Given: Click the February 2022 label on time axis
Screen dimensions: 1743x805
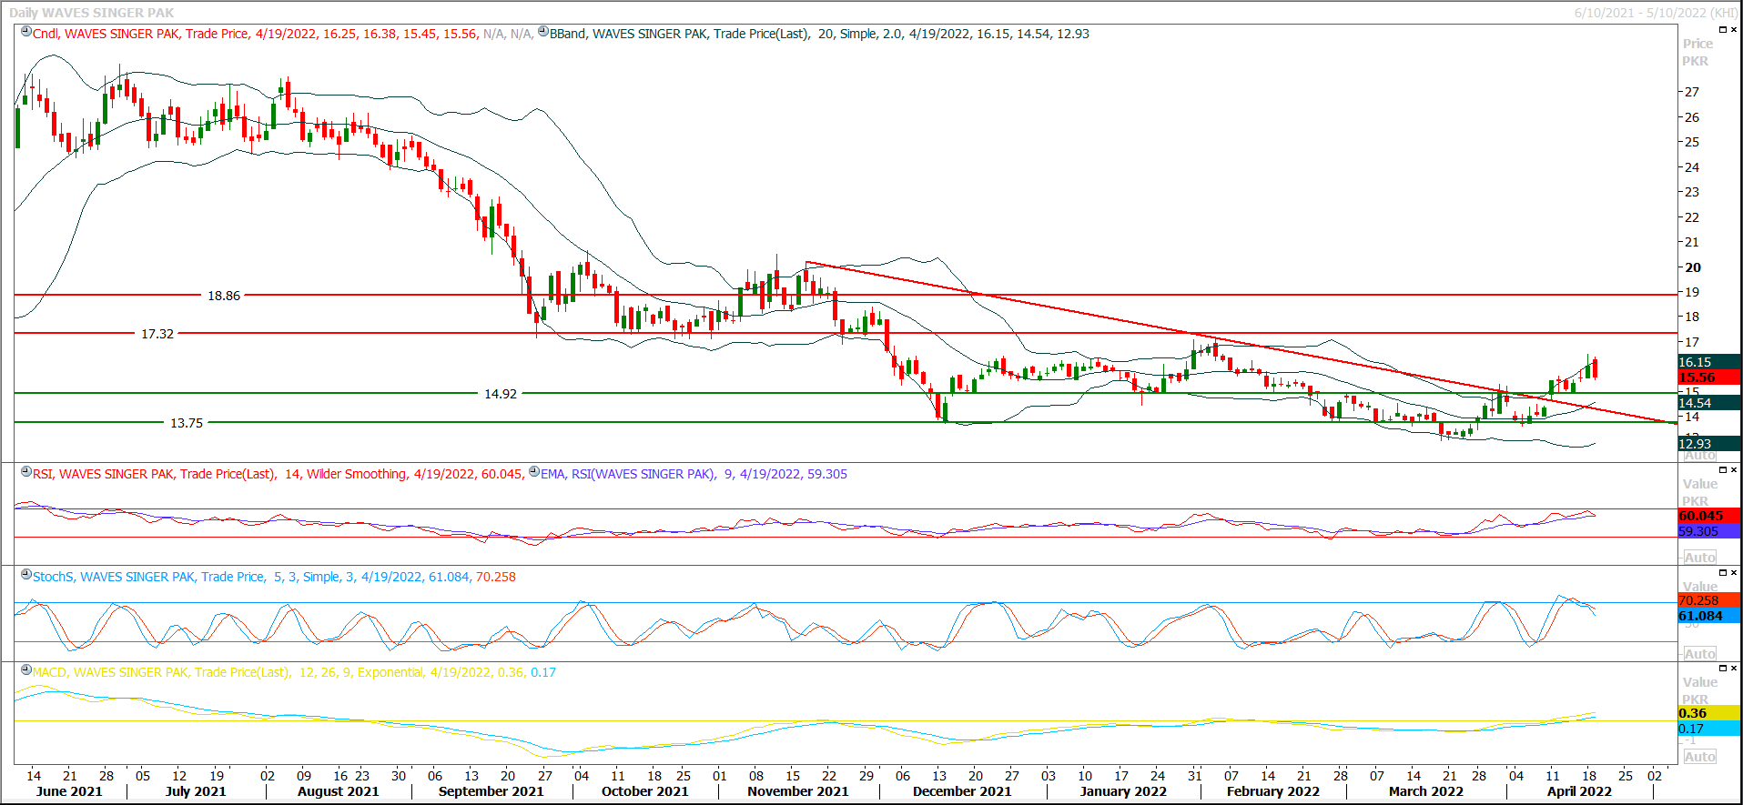Looking at the screenshot, I should 1272,791.
